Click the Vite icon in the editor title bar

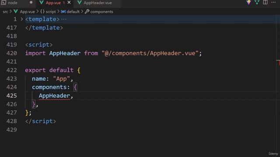248,2
